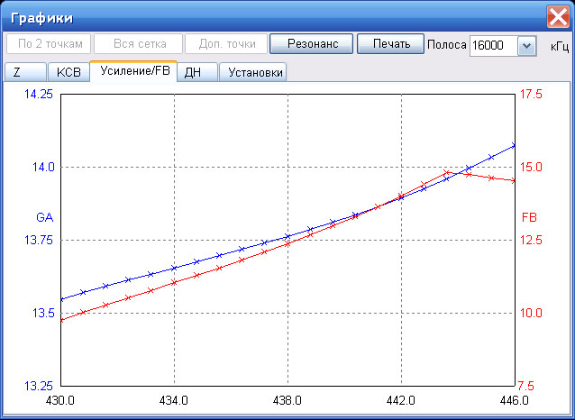575x420 pixels.
Task: Click the red FB peak marker near 15.0
Action: coord(446,172)
